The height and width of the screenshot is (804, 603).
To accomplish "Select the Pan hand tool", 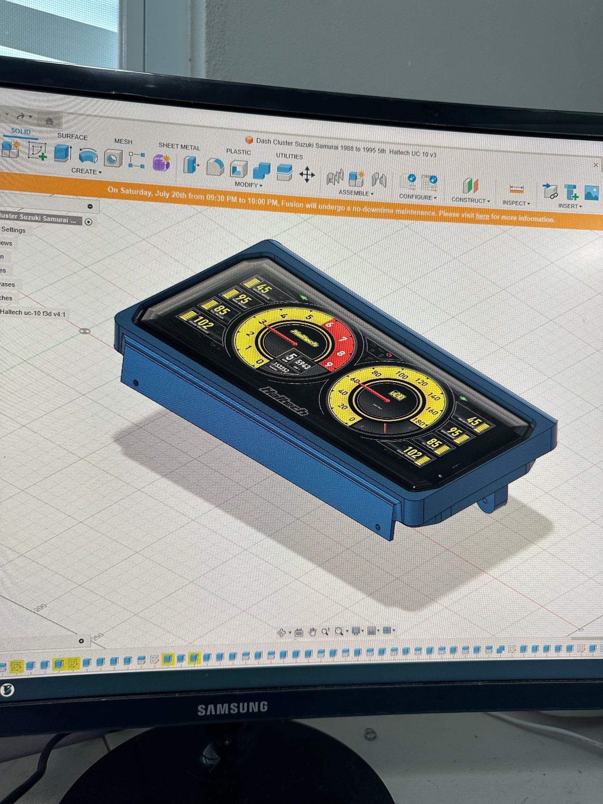I will coord(312,632).
